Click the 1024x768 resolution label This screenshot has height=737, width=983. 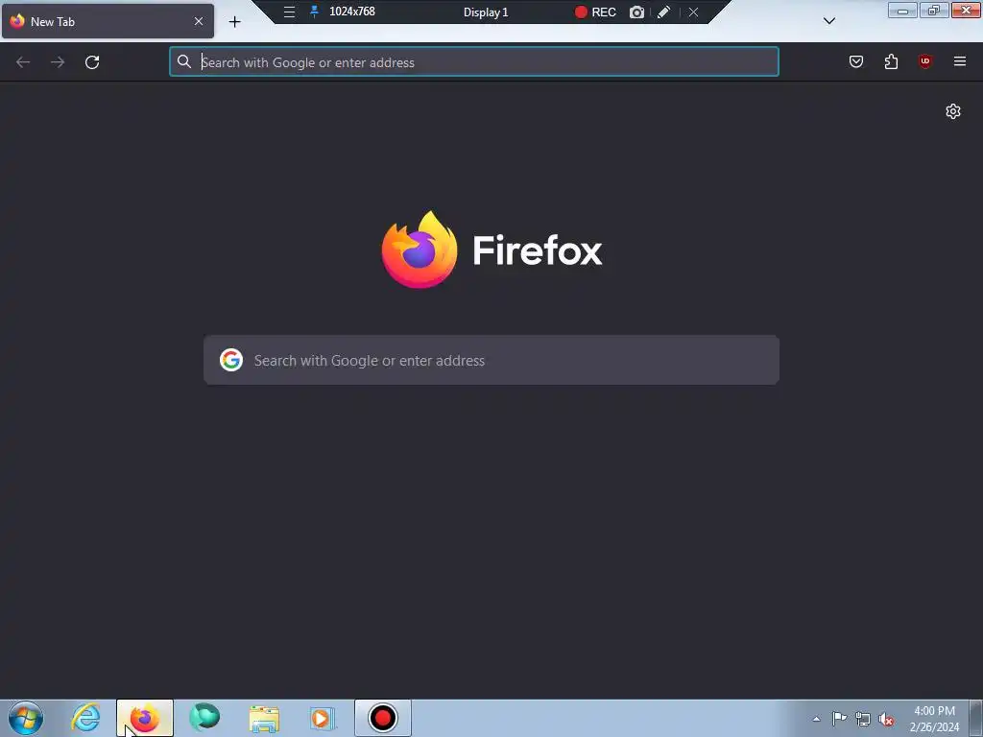(352, 12)
